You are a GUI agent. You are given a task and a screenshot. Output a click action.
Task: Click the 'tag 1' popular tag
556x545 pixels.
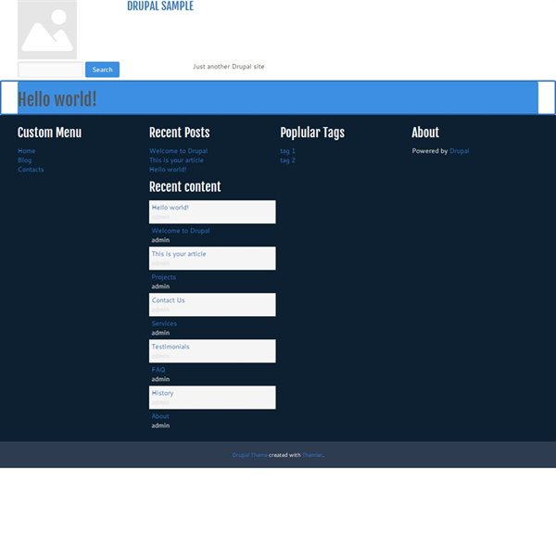point(287,151)
